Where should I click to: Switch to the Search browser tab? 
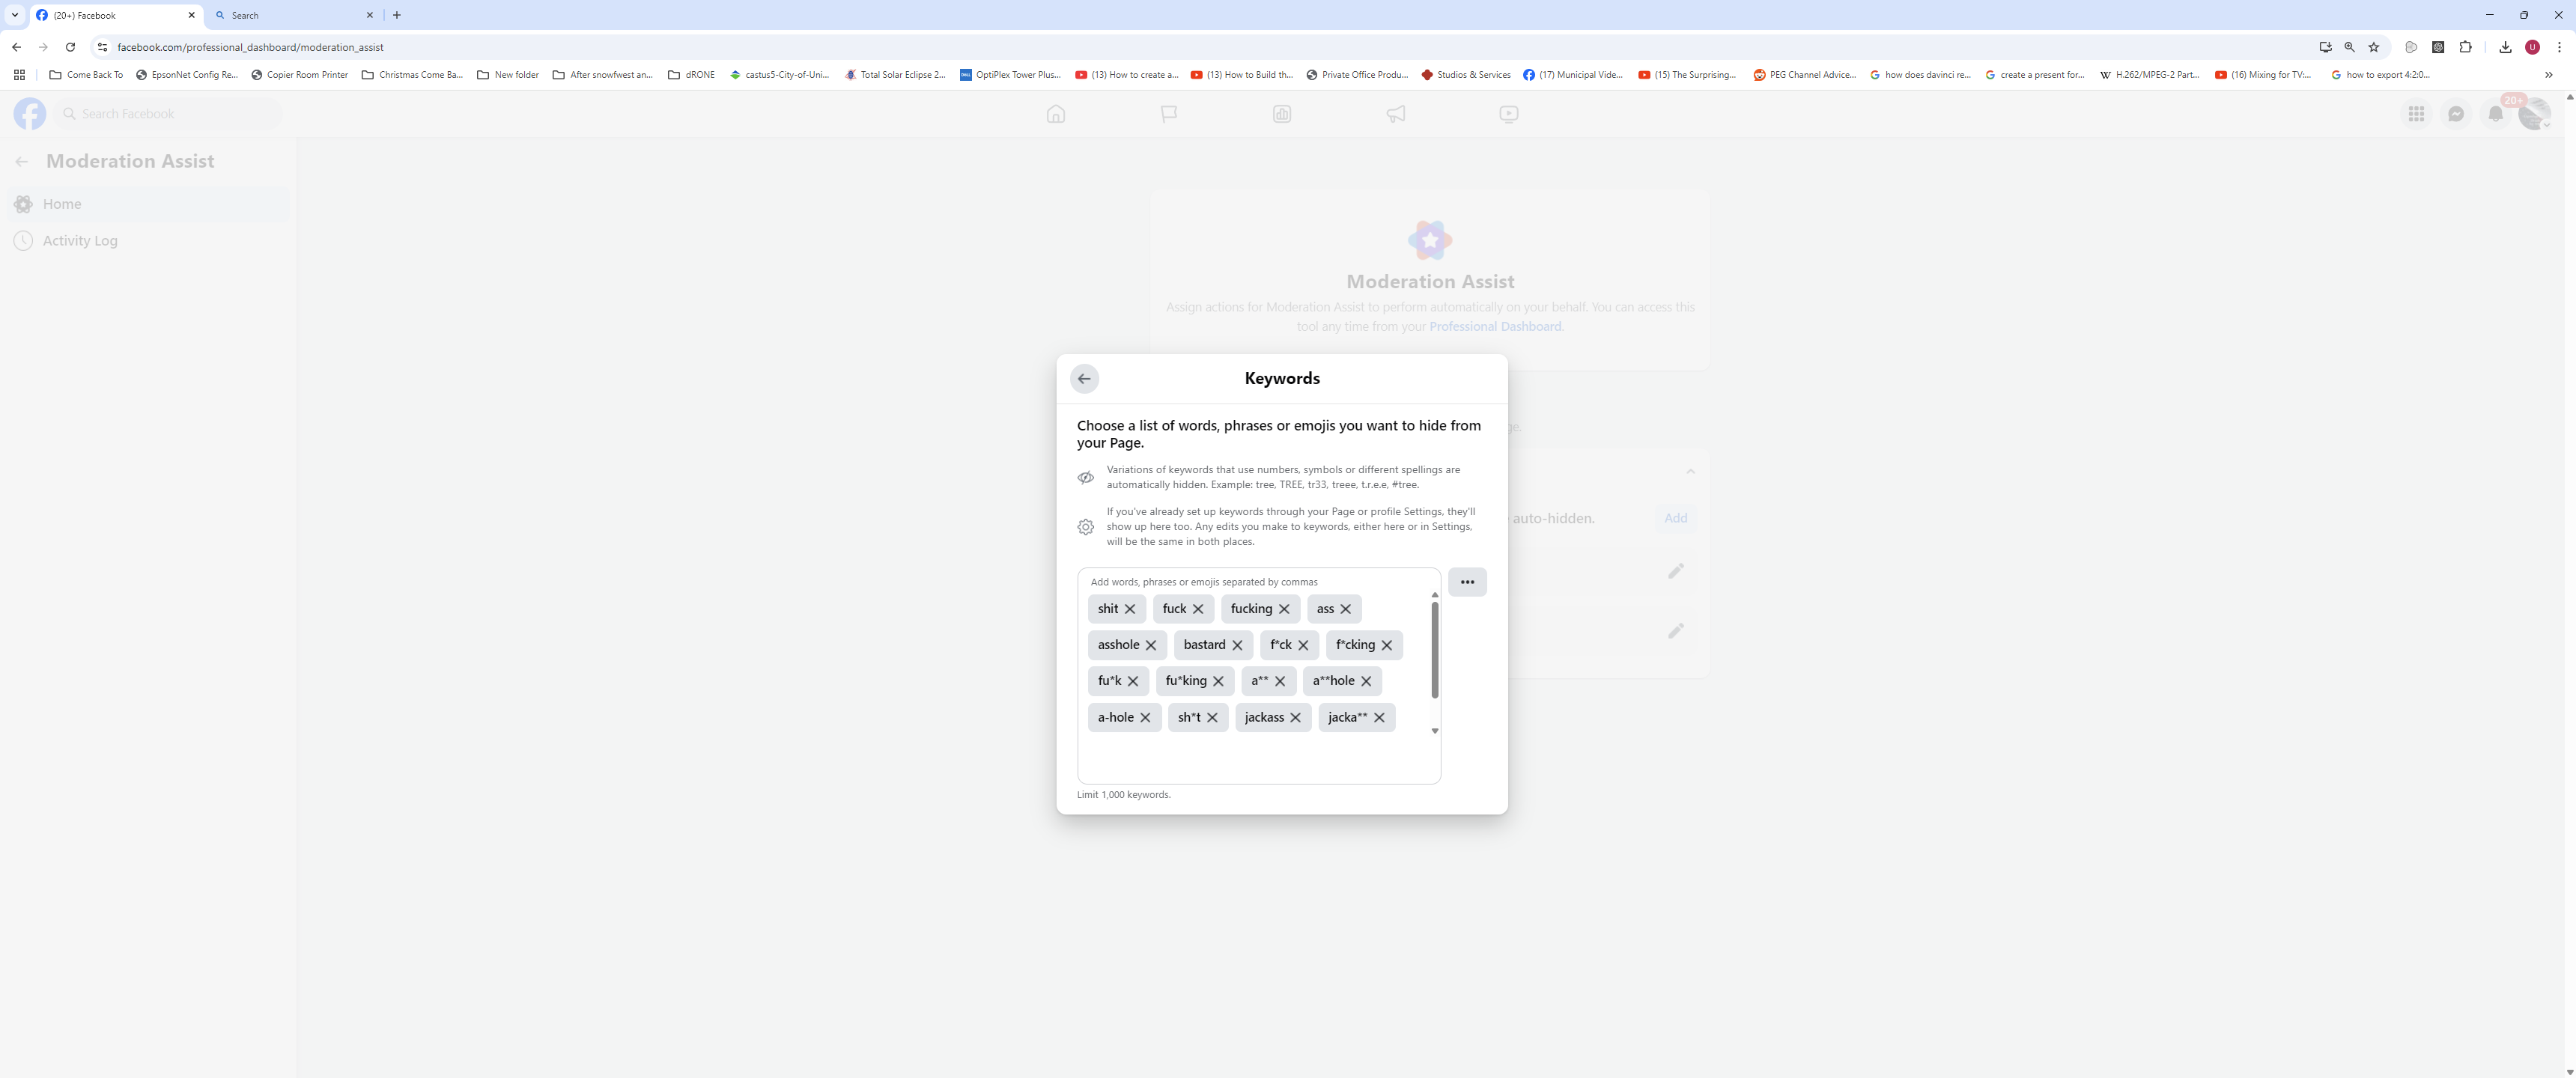(295, 15)
